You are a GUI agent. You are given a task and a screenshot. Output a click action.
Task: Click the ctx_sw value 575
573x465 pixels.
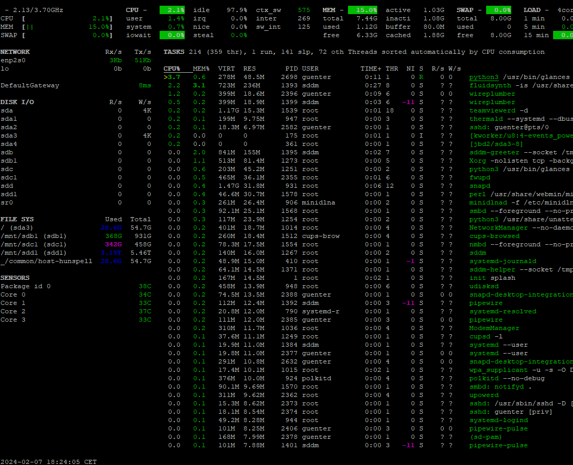304,10
